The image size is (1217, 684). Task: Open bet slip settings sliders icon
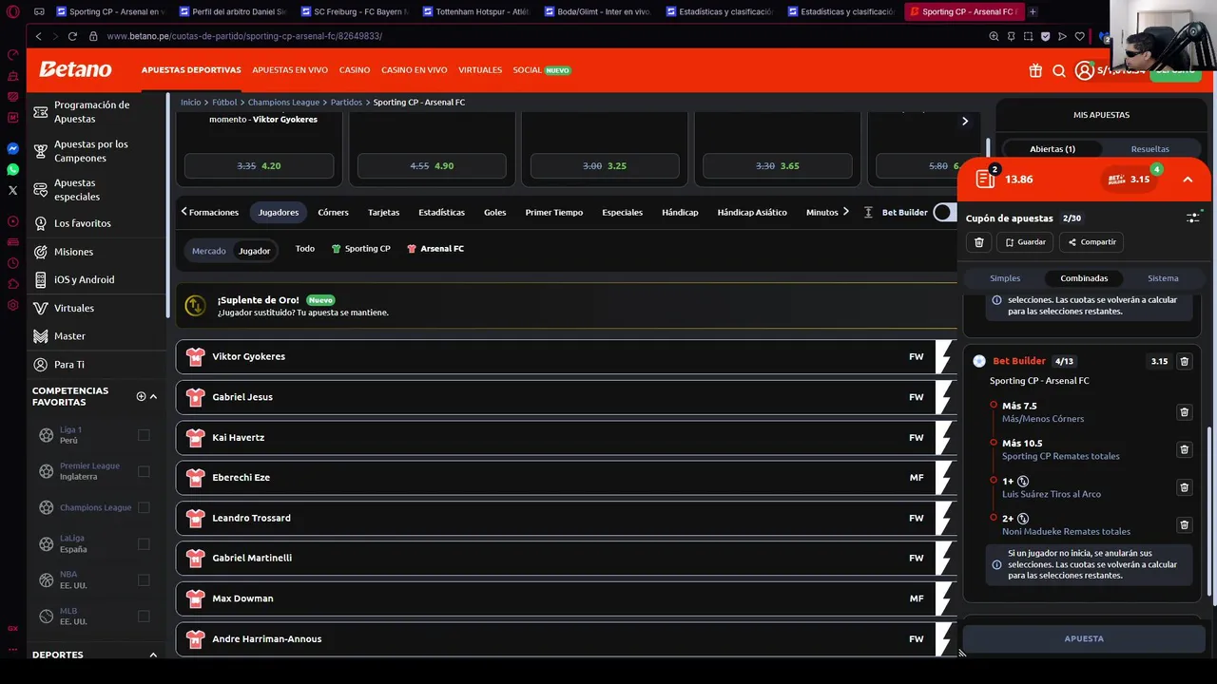click(x=1193, y=218)
